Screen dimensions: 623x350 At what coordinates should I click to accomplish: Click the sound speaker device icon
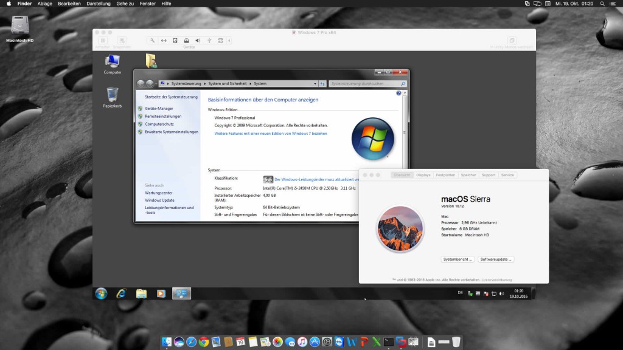198,41
